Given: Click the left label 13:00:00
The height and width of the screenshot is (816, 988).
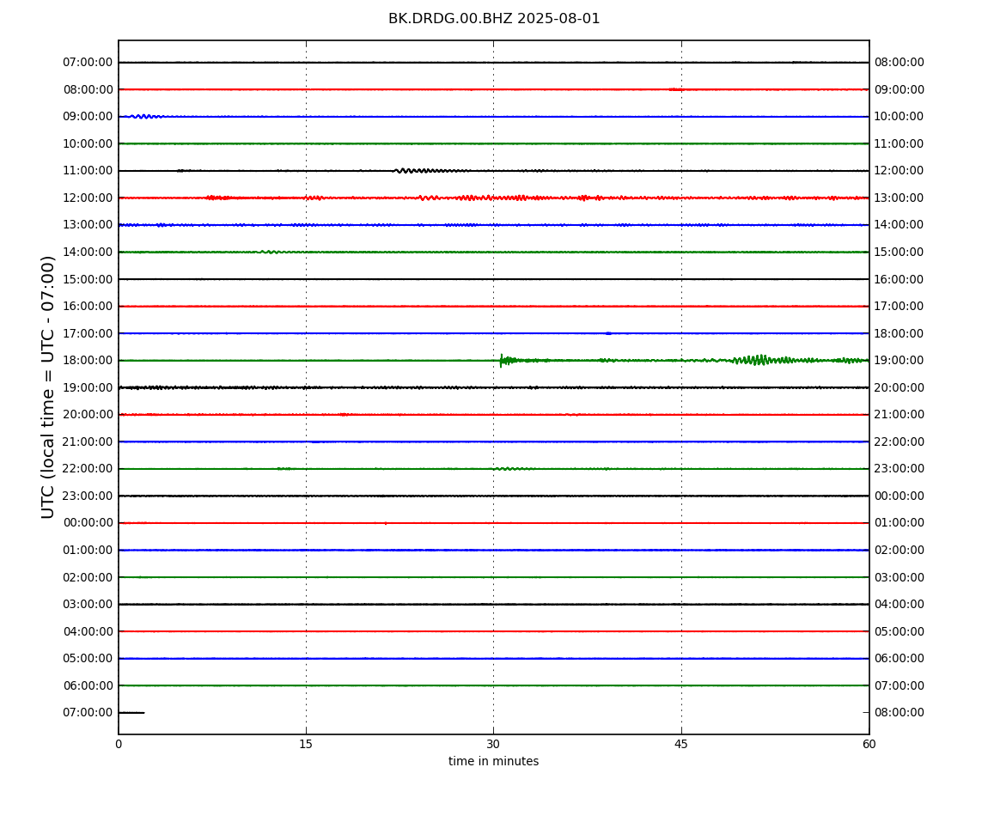Looking at the screenshot, I should point(88,225).
